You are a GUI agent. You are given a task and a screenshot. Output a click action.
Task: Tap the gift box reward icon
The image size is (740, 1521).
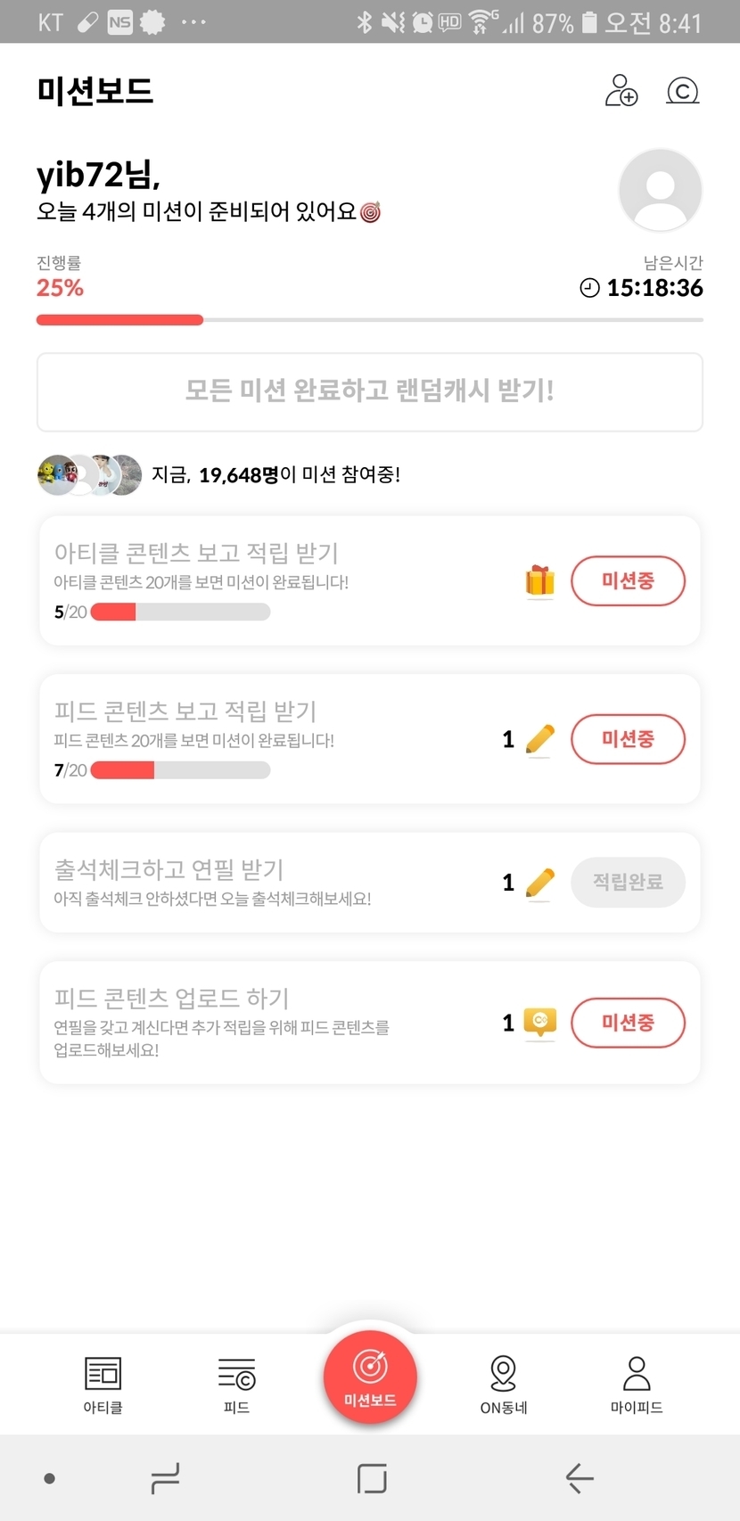pos(539,581)
